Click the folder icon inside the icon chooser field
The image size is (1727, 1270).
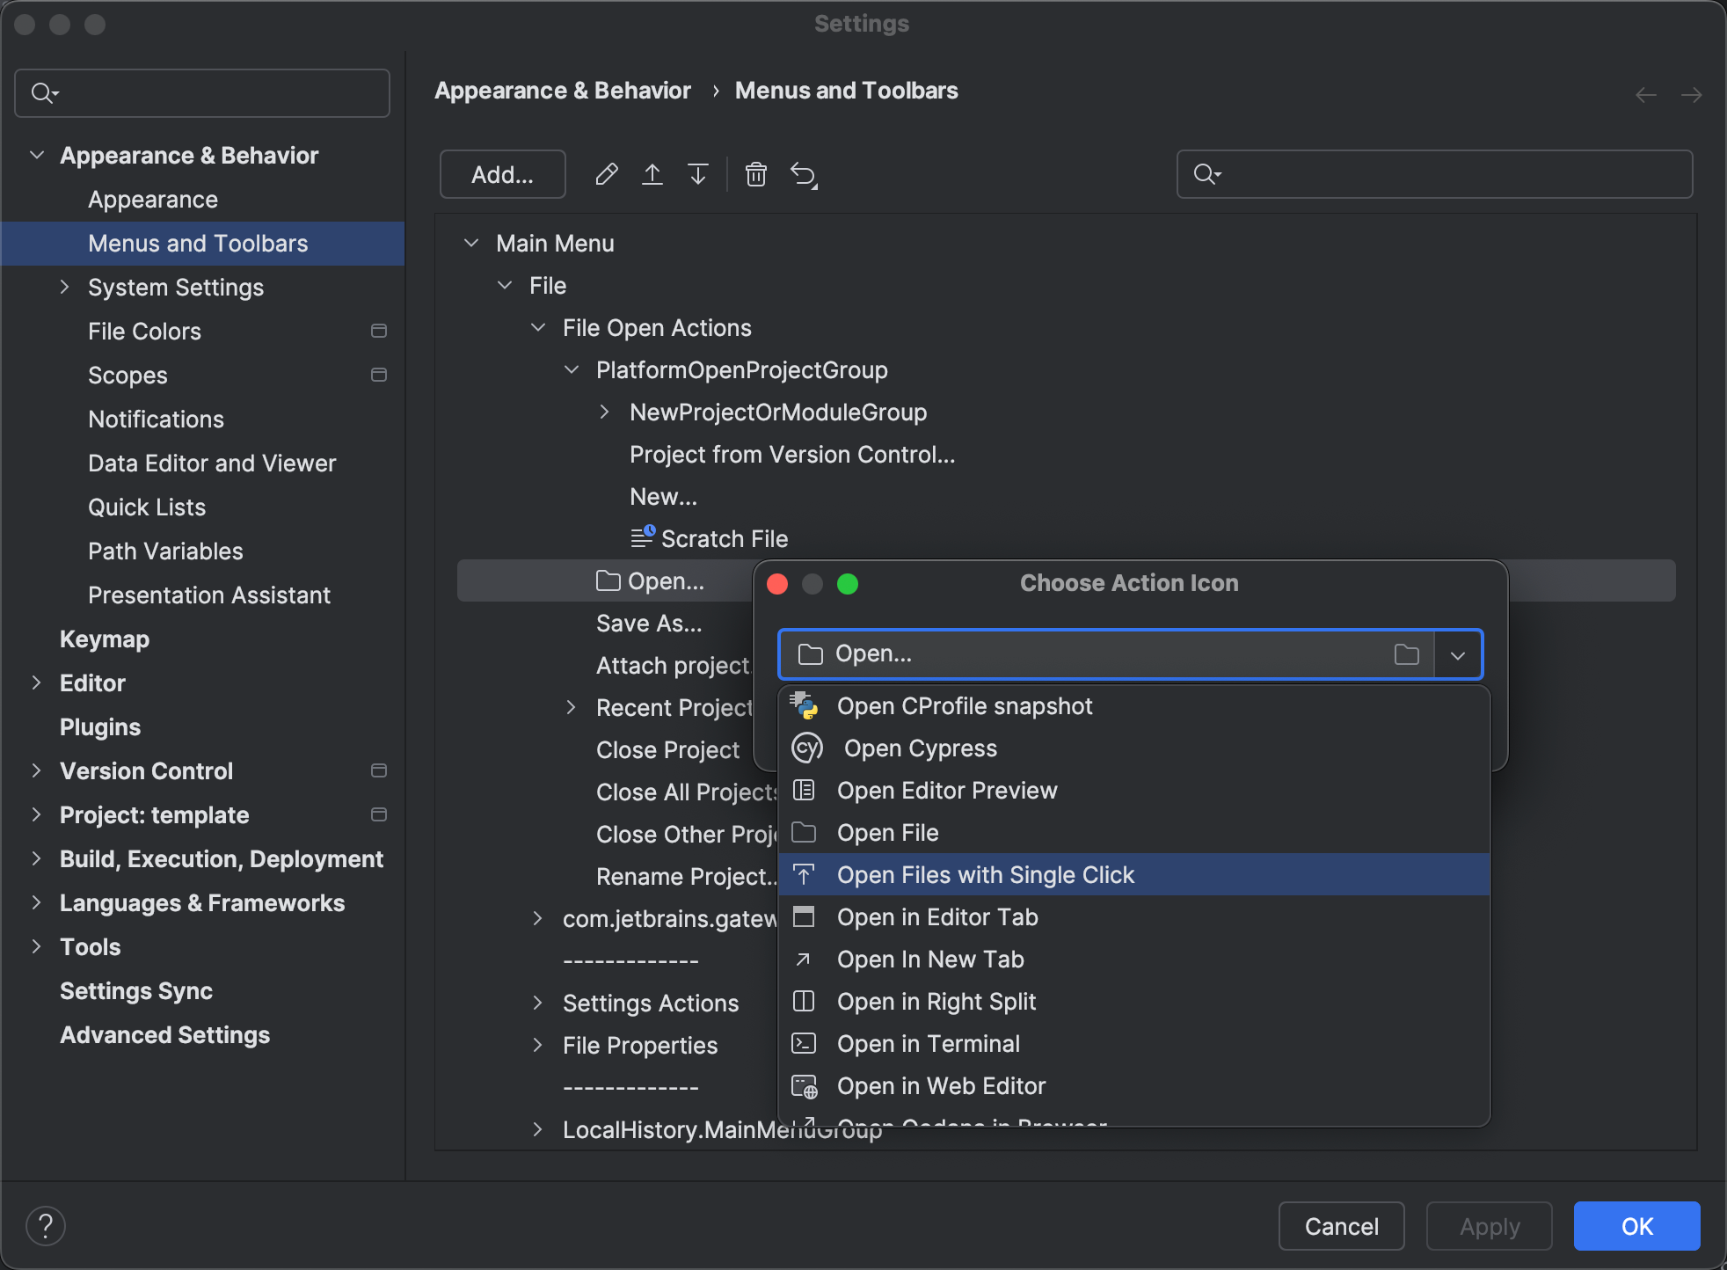coord(1407,654)
